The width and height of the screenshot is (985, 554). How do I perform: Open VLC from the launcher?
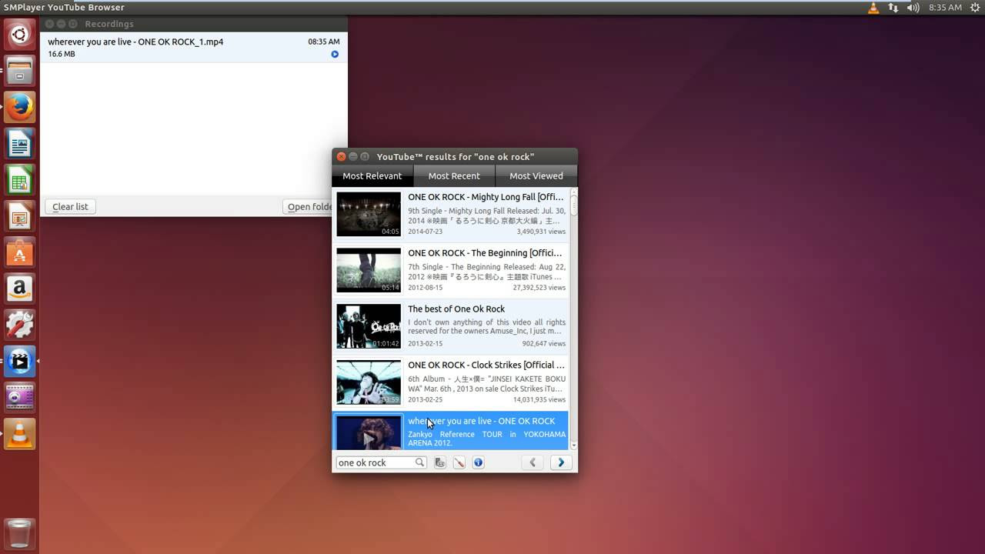click(20, 435)
